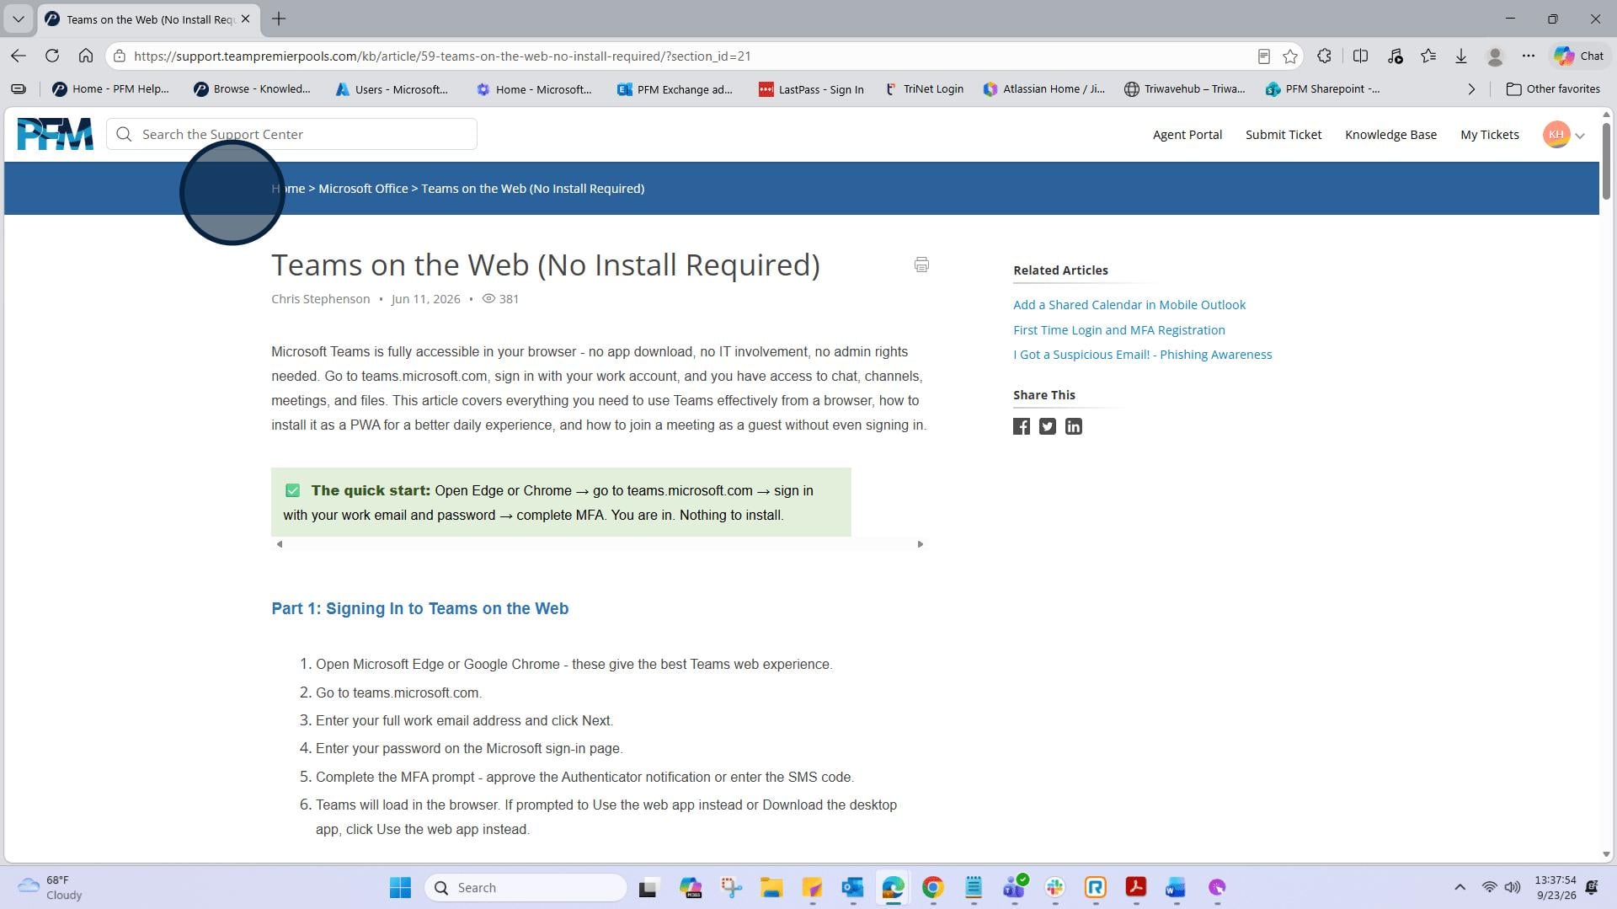This screenshot has width=1617, height=909.
Task: Navigate to Microsoft Office breadcrumb
Action: point(363,189)
